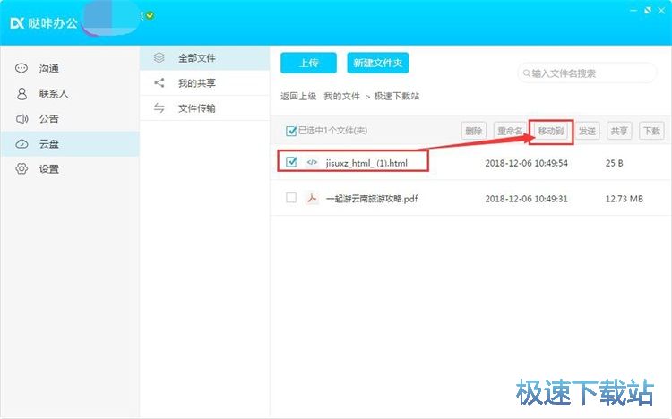Click the 新建文件夹 button

377,63
